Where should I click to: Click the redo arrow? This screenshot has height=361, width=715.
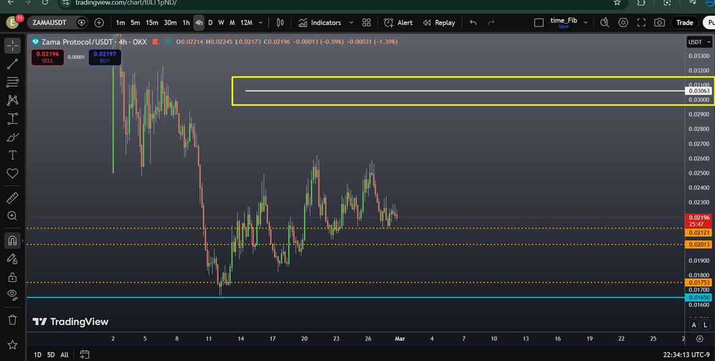[491, 23]
